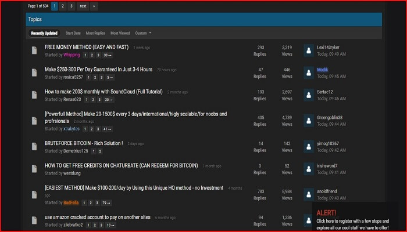Expand page list 30 for FREE MONEY METHOD
This screenshot has height=232, width=407.
click(108, 55)
